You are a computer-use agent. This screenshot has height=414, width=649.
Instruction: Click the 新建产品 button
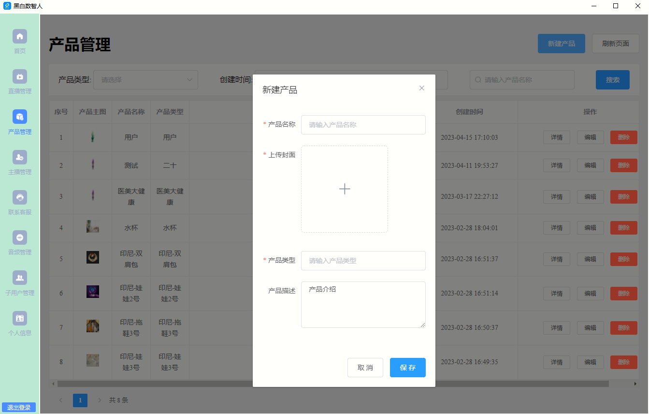tap(562, 44)
